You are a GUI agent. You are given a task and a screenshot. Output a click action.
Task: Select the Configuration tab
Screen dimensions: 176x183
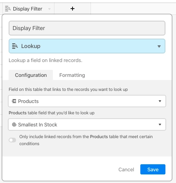(31, 75)
